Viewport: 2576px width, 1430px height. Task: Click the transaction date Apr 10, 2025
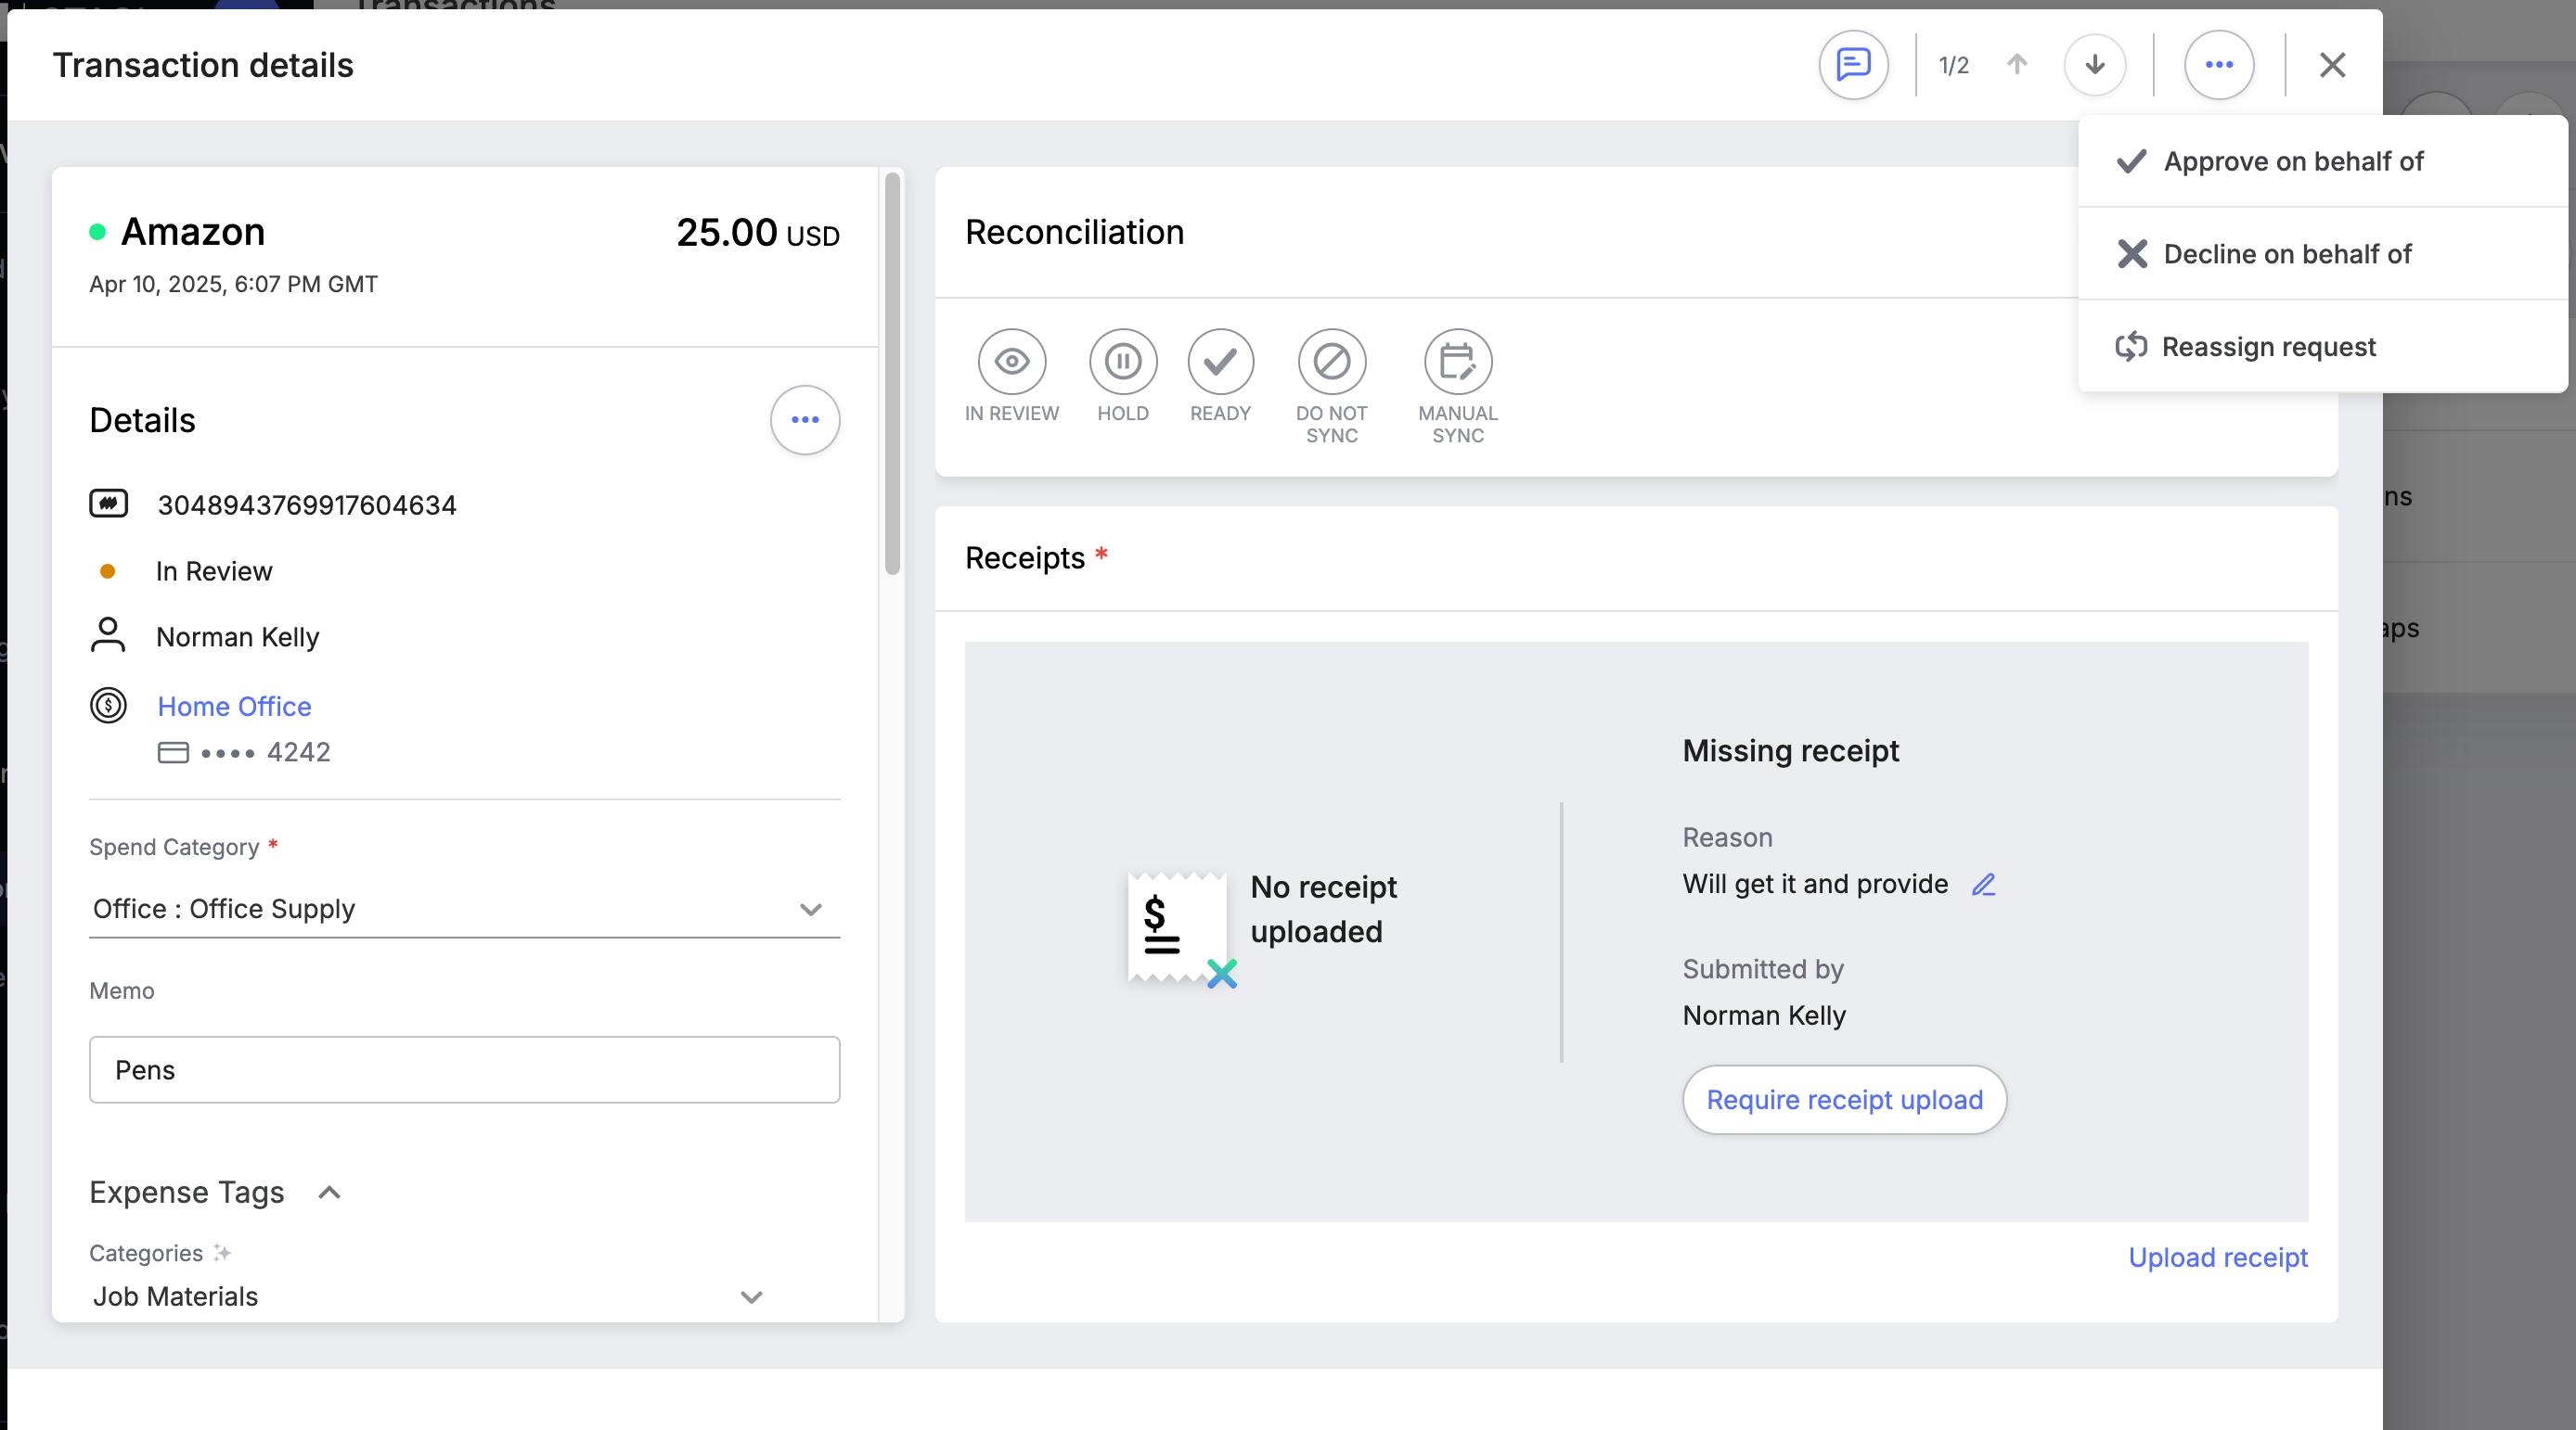(x=233, y=284)
